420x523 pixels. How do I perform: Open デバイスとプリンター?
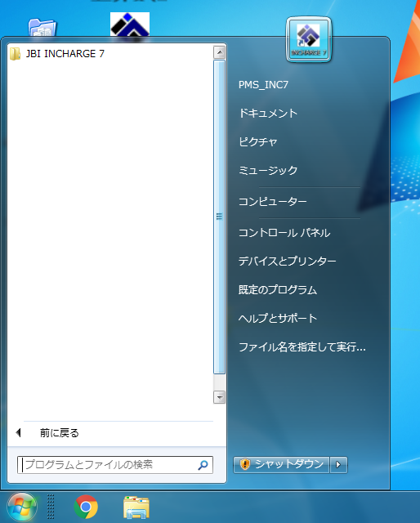(287, 261)
